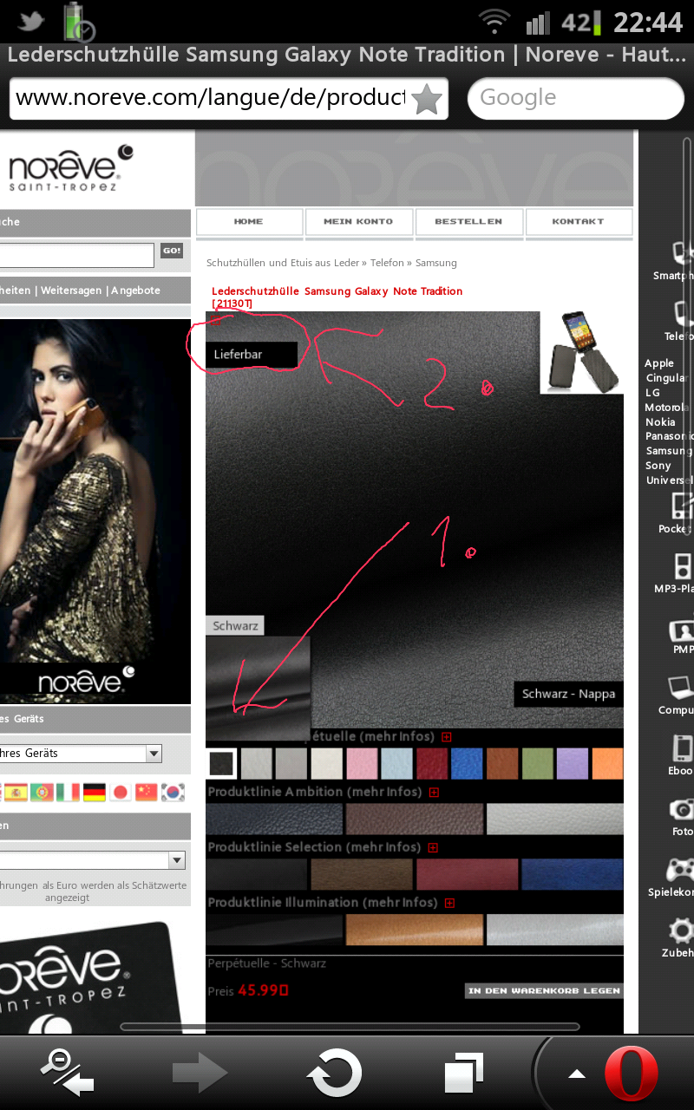Open the PMP category icon
The height and width of the screenshot is (1110, 694).
pos(682,630)
